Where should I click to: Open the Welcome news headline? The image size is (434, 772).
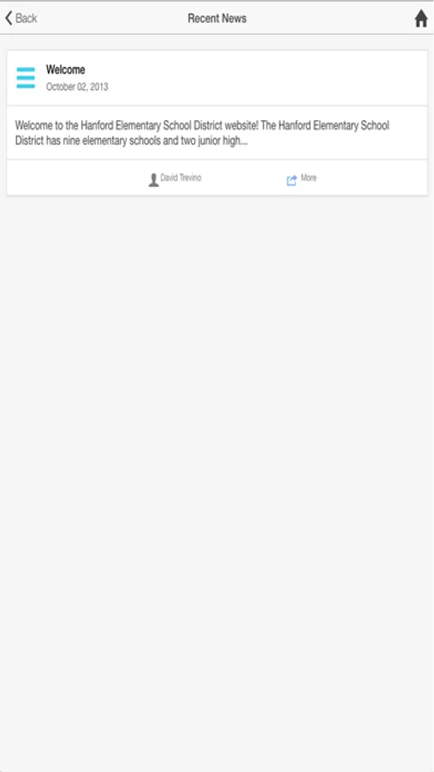click(x=65, y=69)
